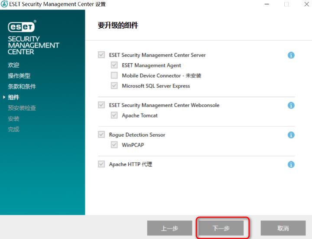
Task: Toggle ESET Management Agent checkbox
Action: click(114, 65)
